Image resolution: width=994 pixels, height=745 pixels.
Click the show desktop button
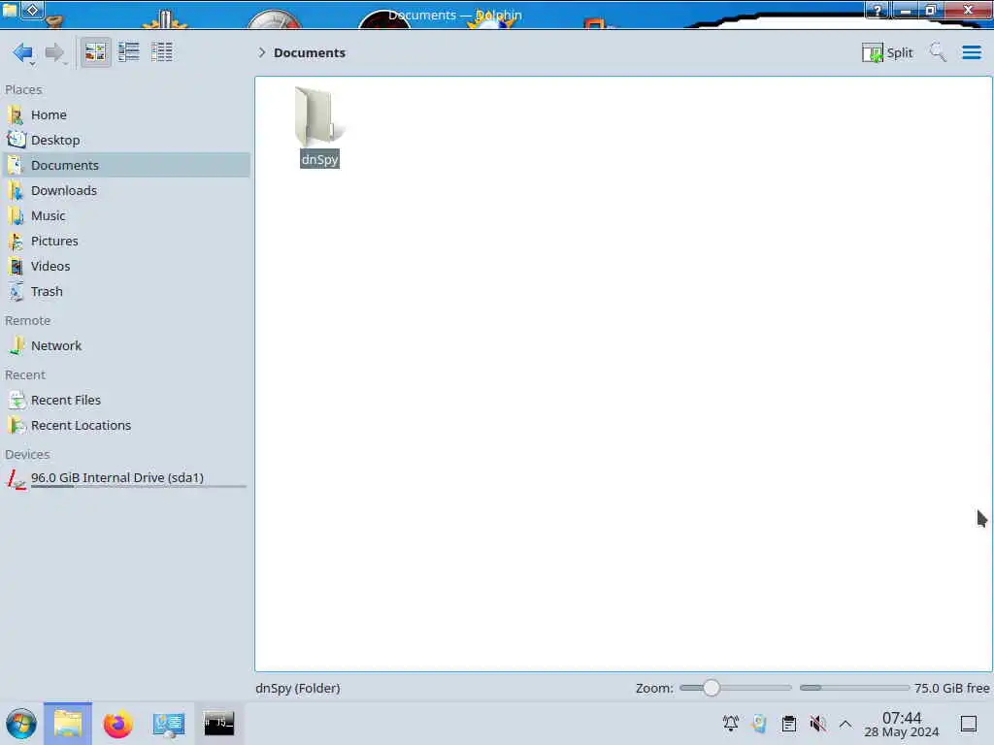(969, 724)
